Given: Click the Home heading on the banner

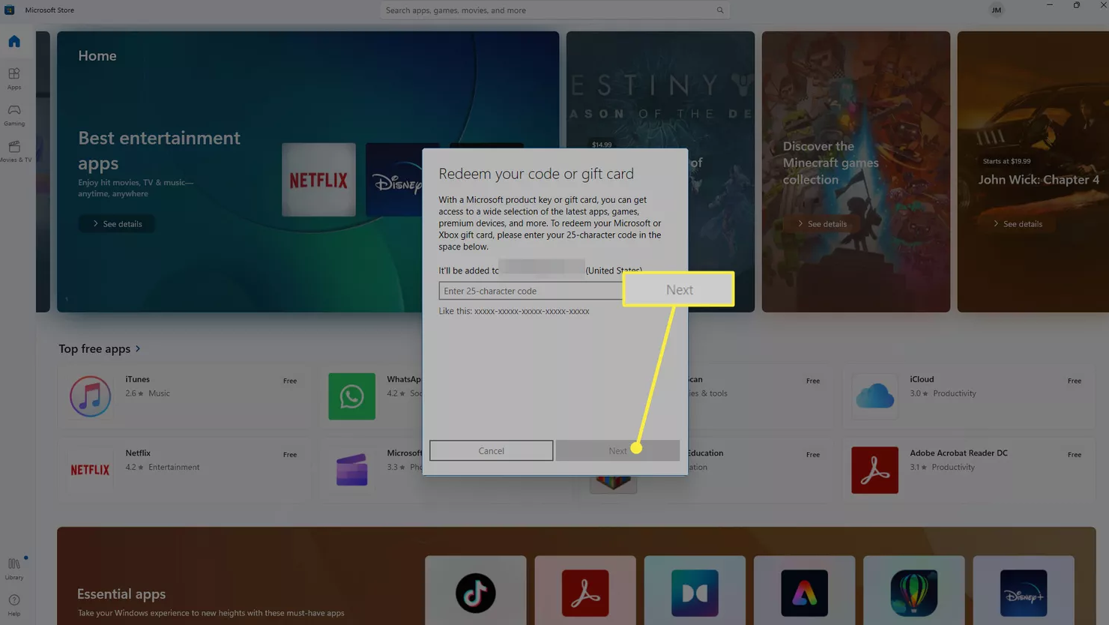Looking at the screenshot, I should tap(97, 55).
